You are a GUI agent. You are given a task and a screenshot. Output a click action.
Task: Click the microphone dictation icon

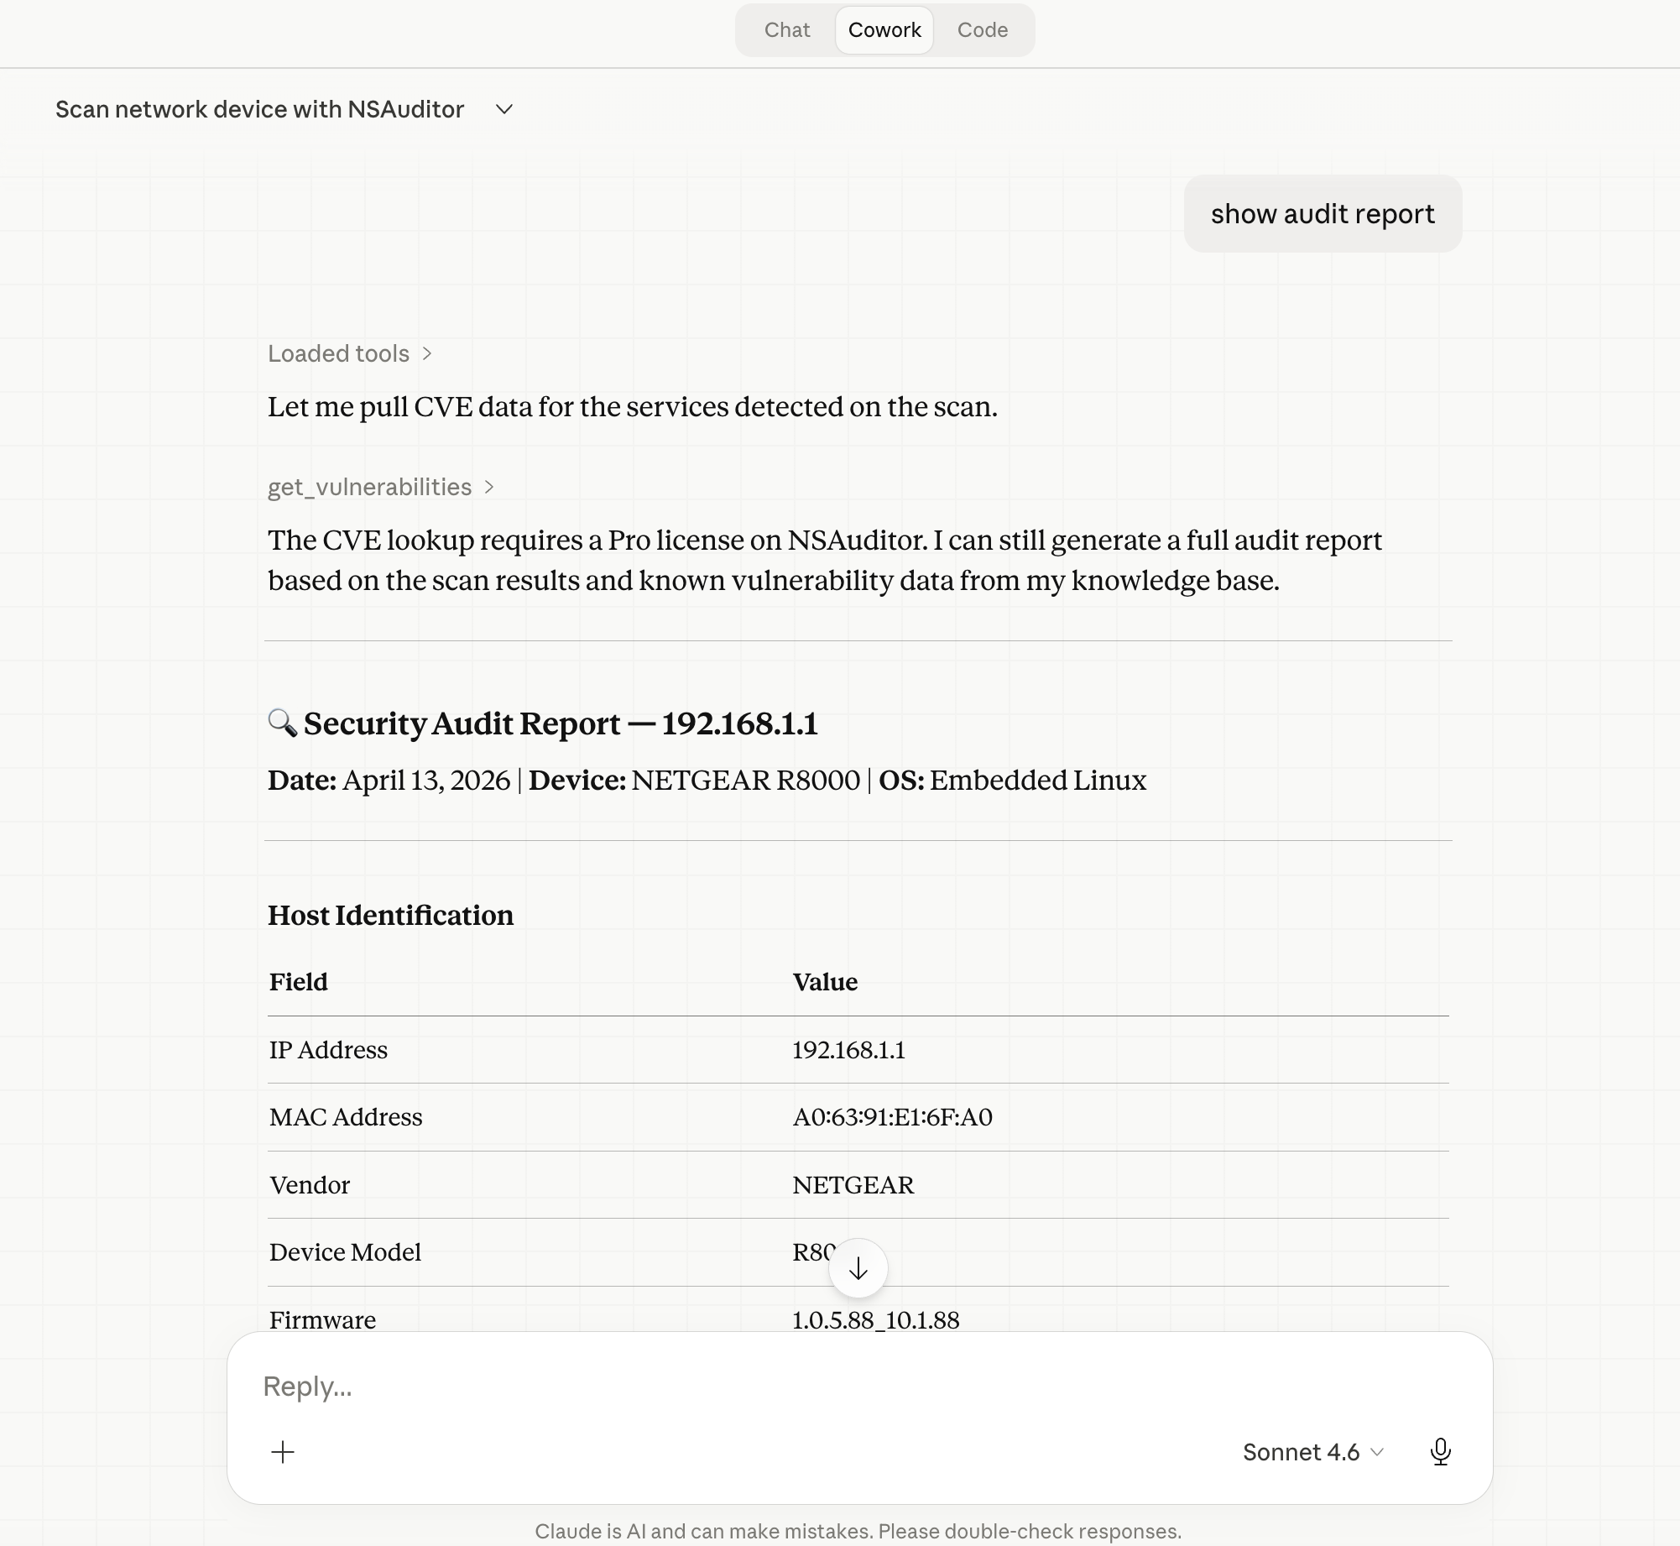pos(1440,1452)
